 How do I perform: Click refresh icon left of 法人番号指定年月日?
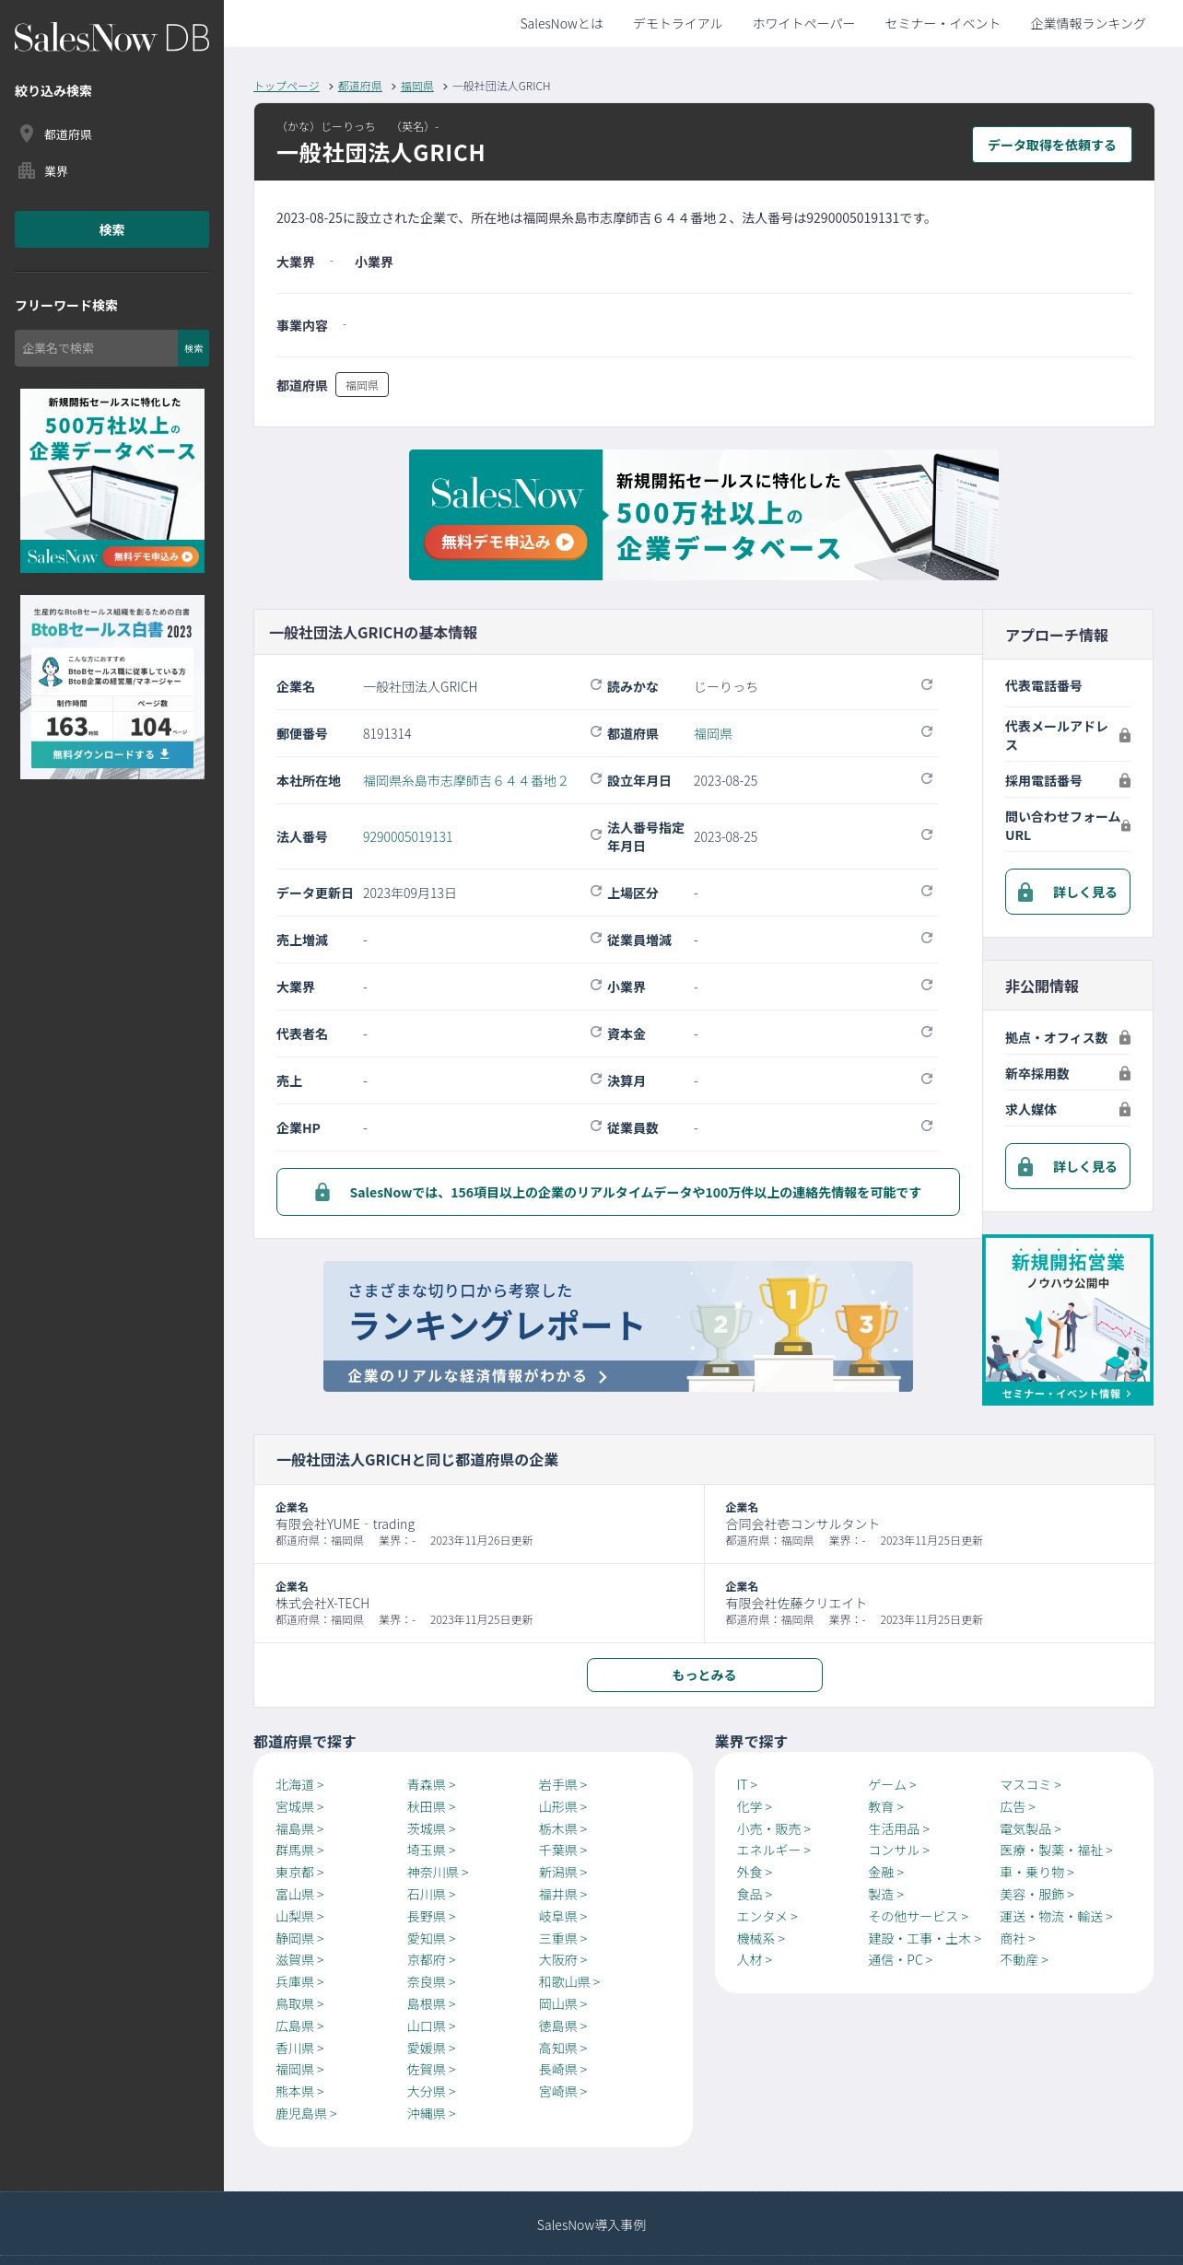596,835
